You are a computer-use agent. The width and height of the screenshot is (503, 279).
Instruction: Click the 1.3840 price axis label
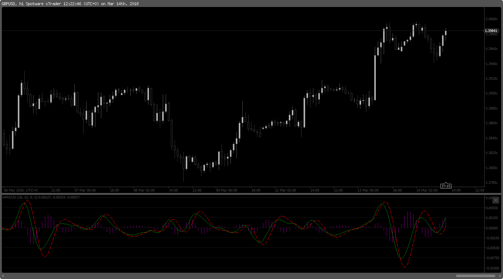coord(491,138)
